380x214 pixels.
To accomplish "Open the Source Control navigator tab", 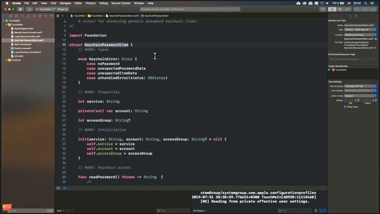I will [11, 16].
